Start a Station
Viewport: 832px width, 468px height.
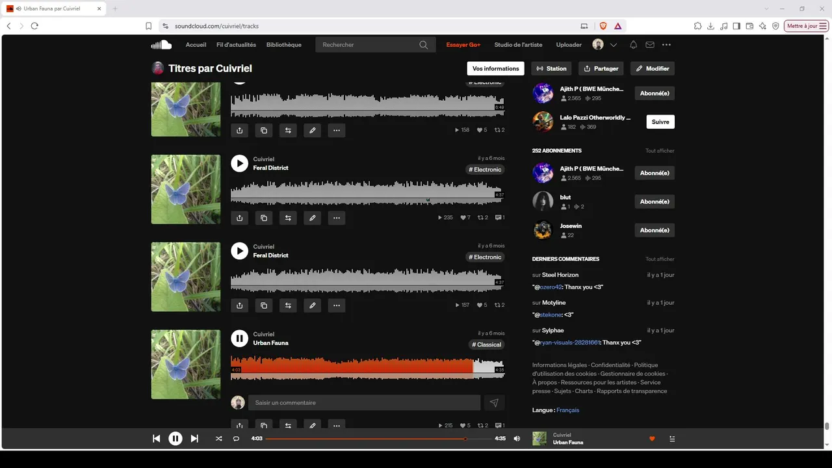coord(551,68)
